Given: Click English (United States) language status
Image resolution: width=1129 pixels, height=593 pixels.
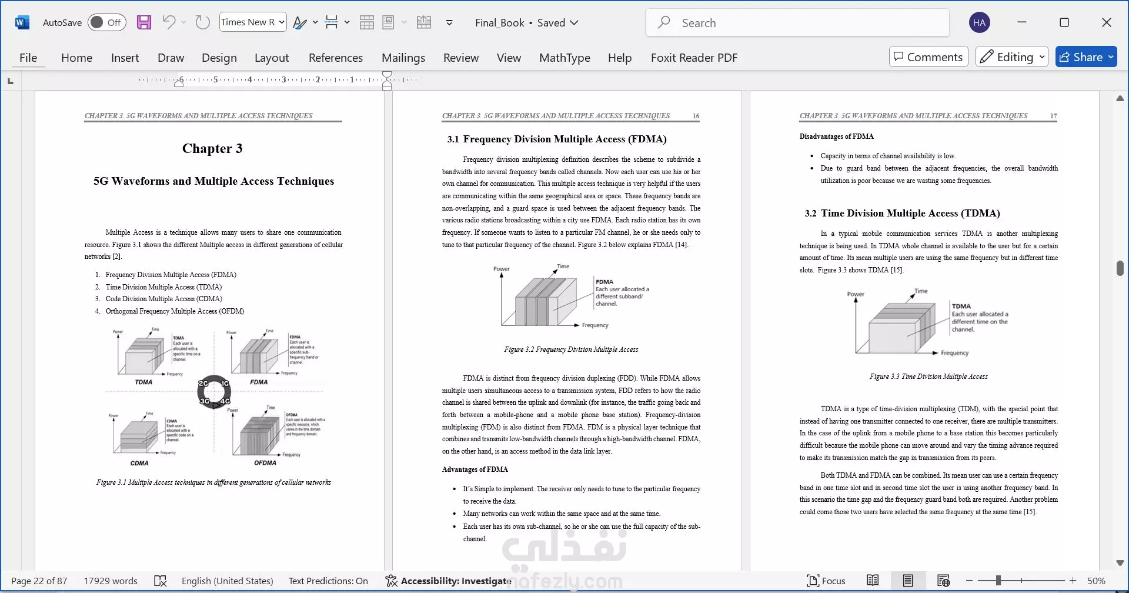Looking at the screenshot, I should tap(228, 581).
